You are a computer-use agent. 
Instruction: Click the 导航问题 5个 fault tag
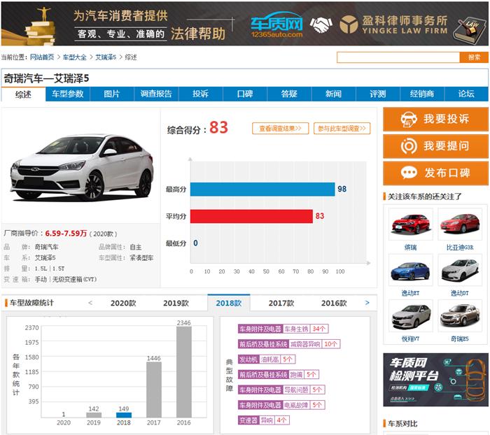[x=281, y=390]
